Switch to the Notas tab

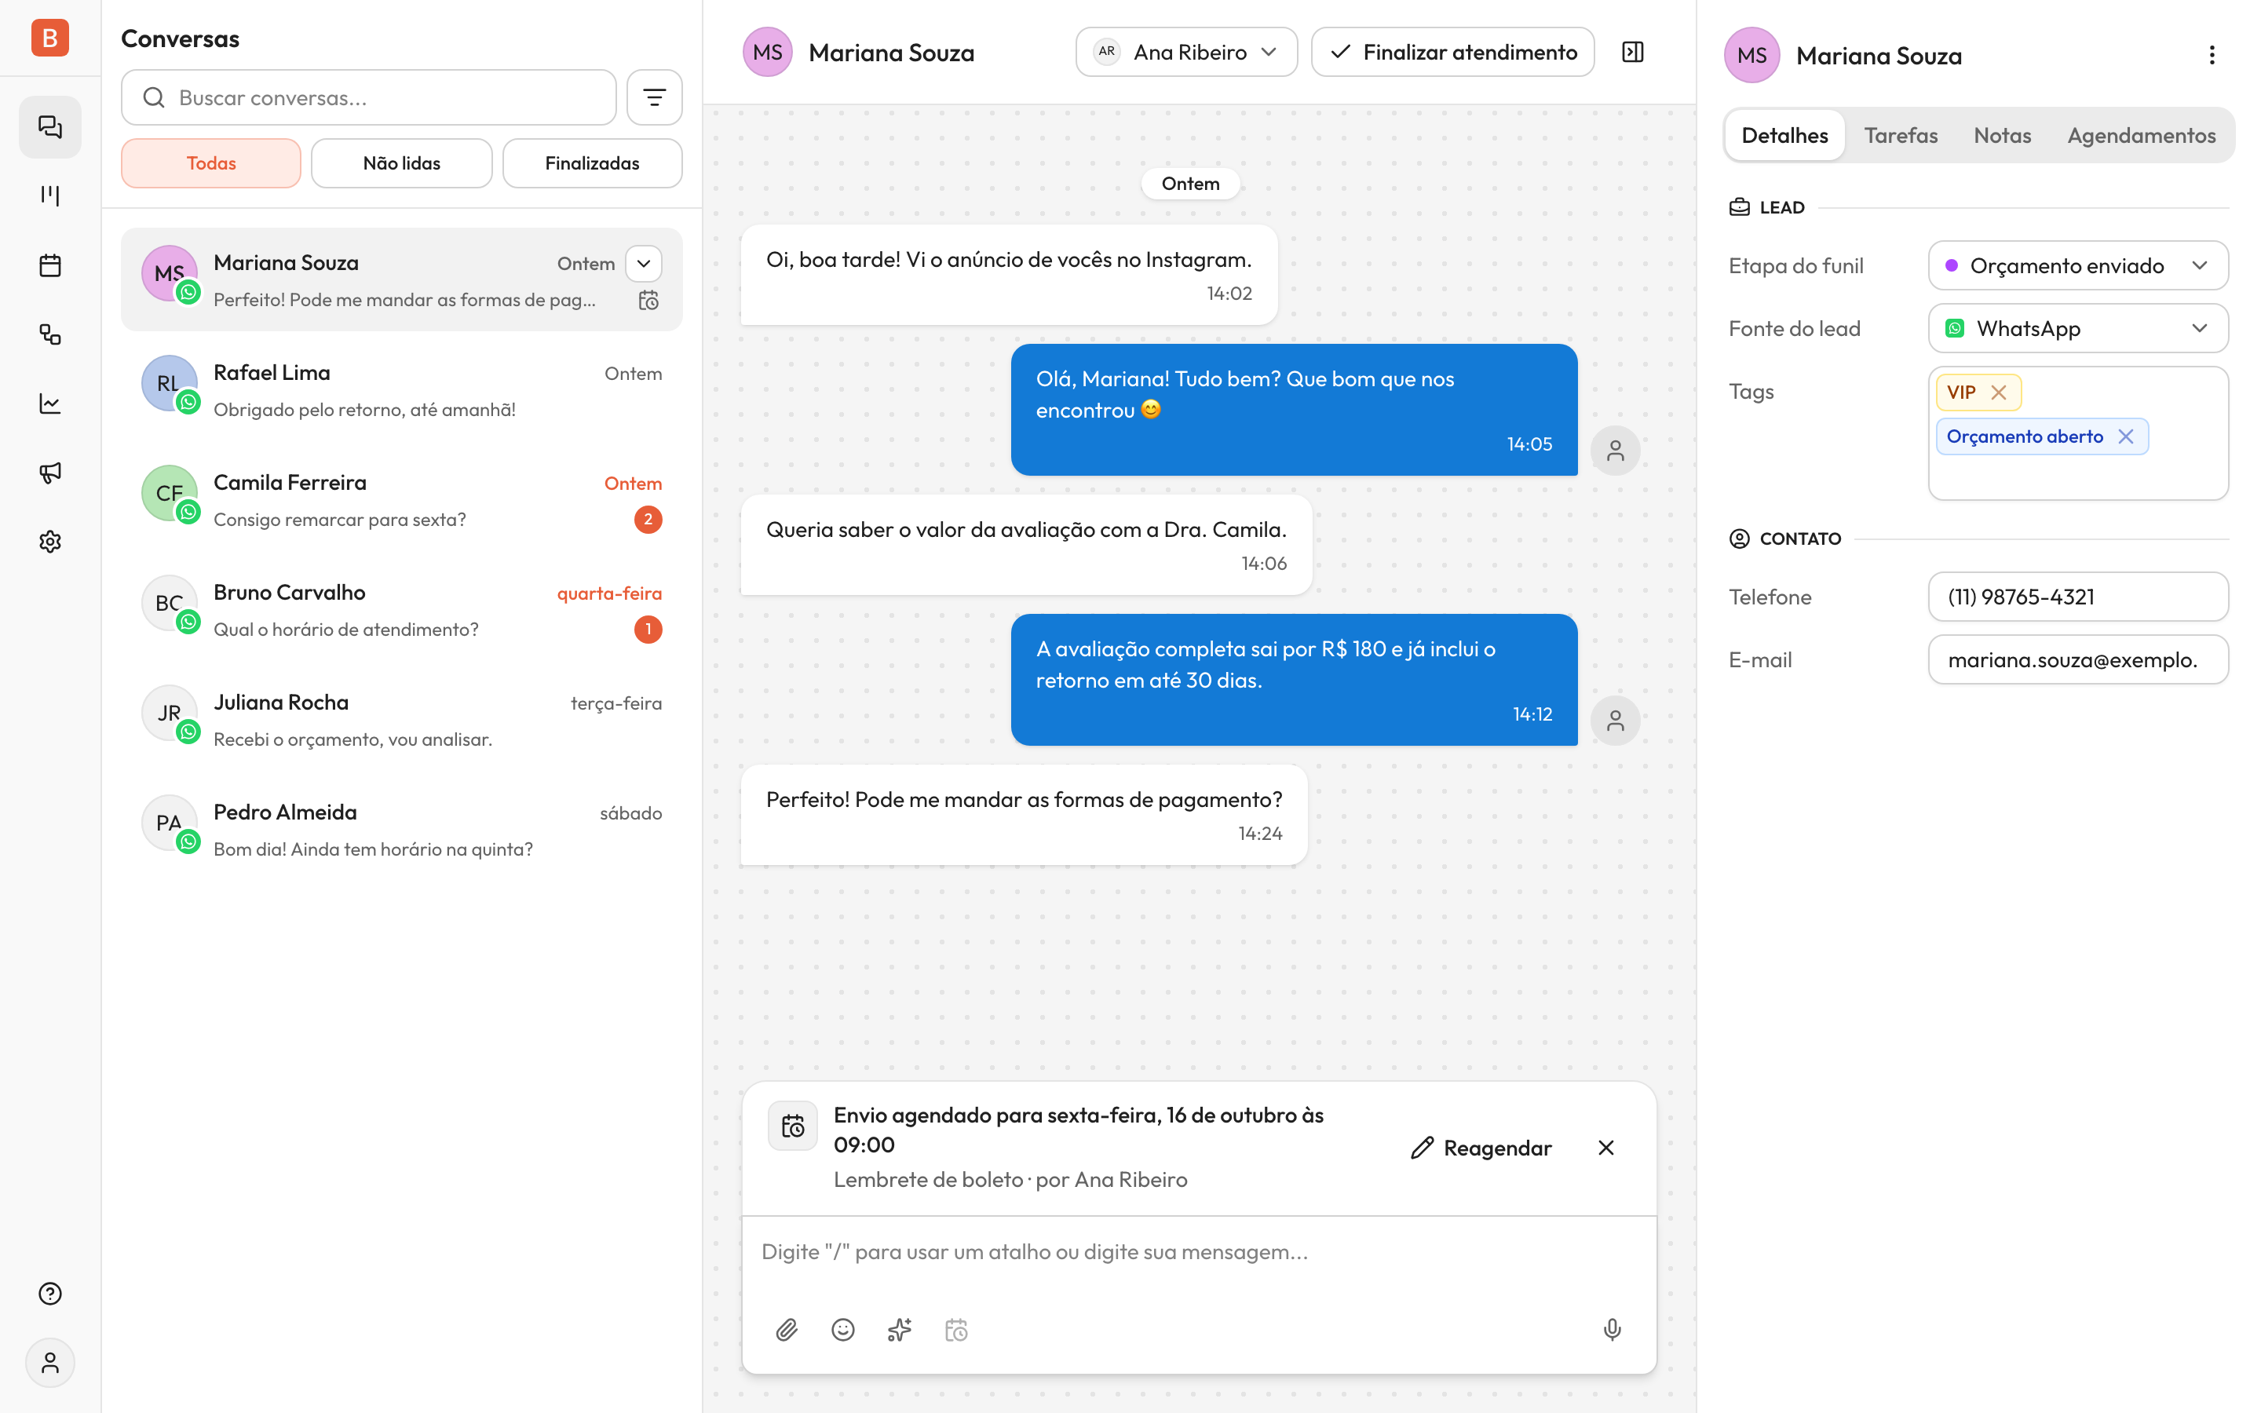2002,136
